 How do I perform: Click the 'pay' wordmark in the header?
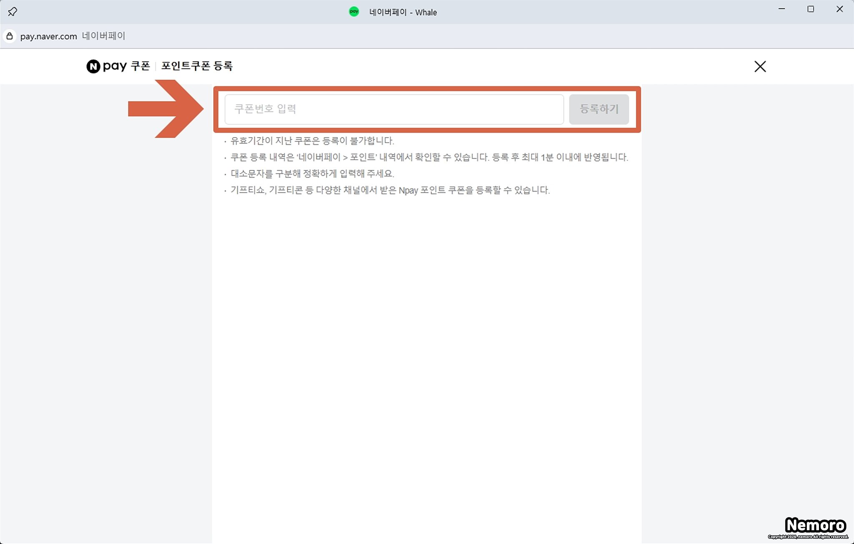point(115,66)
